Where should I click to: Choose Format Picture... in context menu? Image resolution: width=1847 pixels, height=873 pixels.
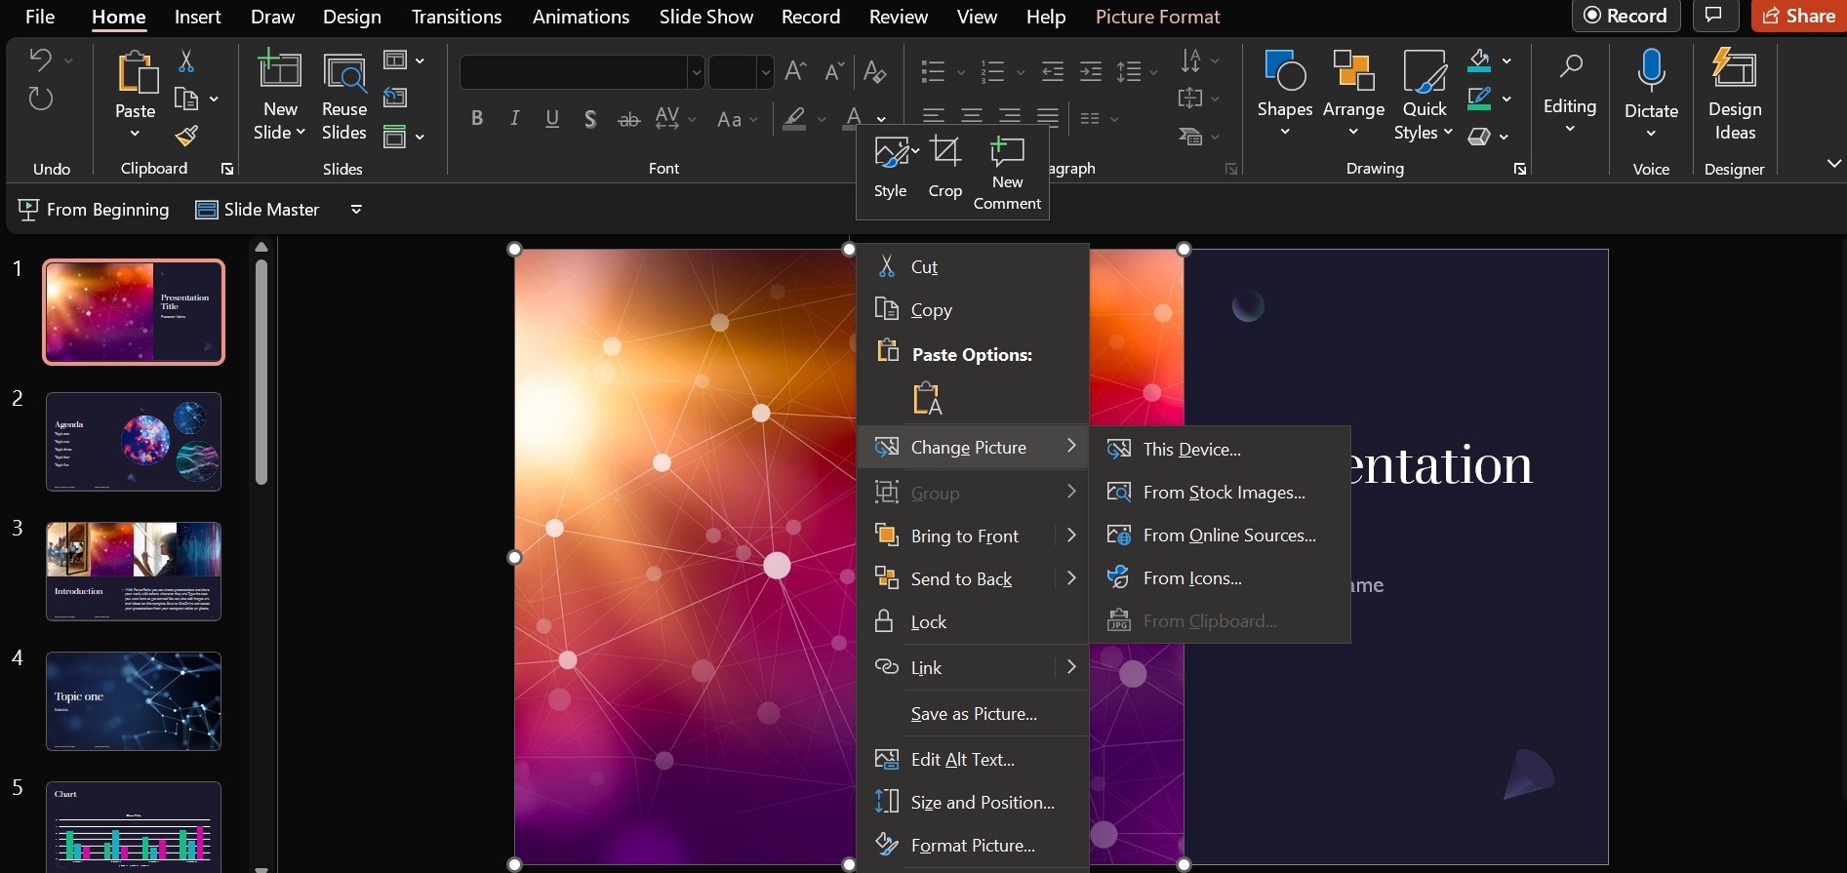click(x=972, y=846)
